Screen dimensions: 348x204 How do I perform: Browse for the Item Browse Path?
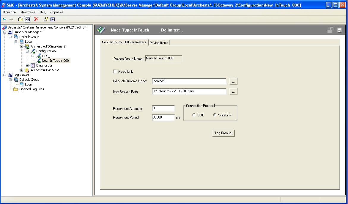233,92
